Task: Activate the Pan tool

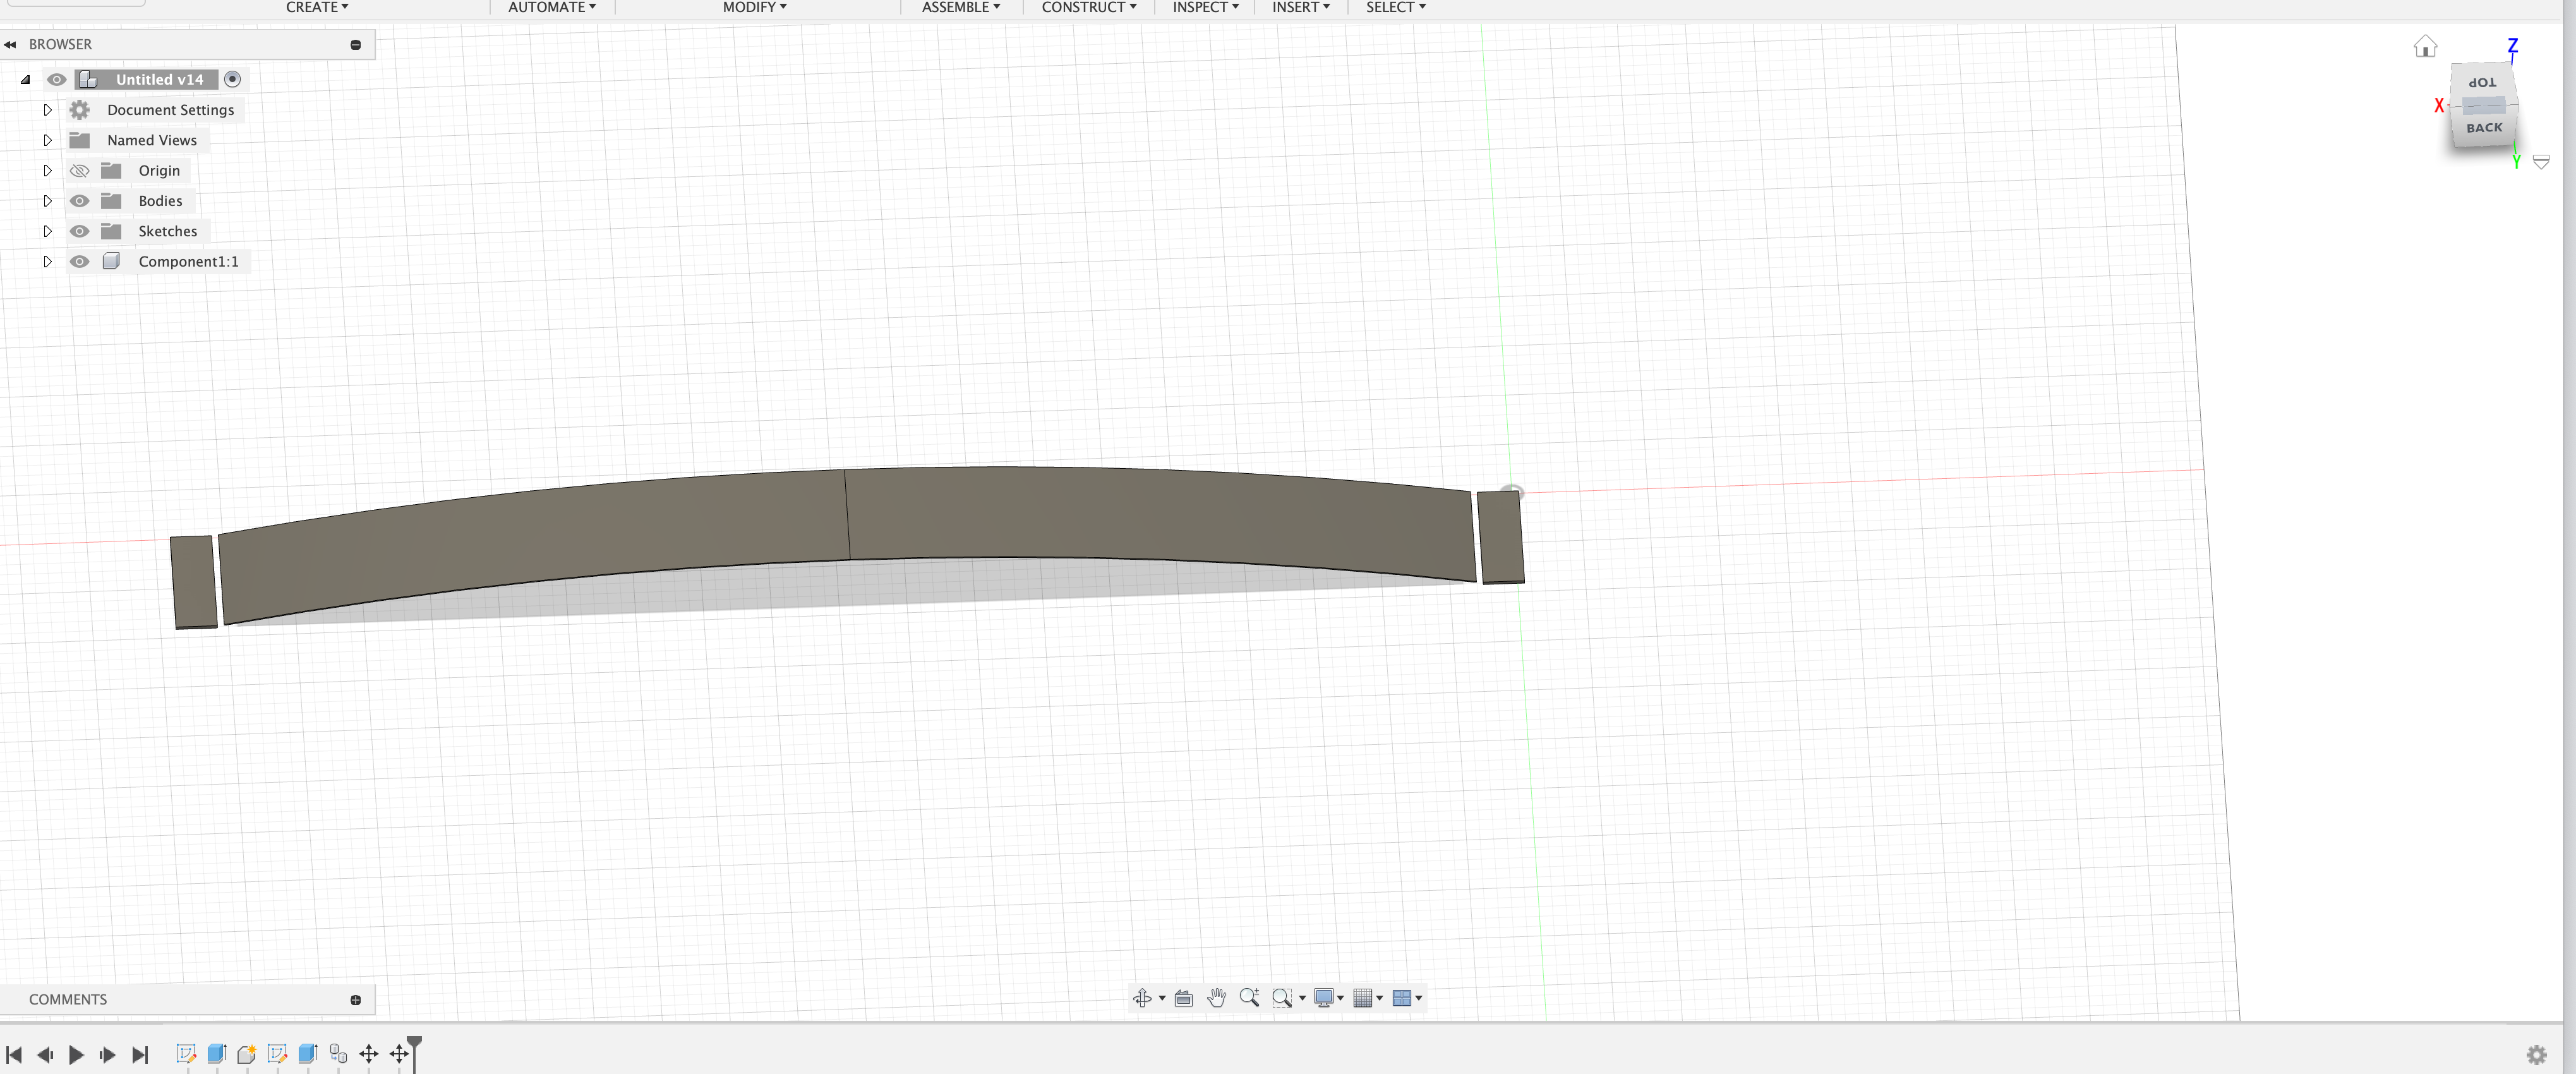Action: (x=1217, y=997)
